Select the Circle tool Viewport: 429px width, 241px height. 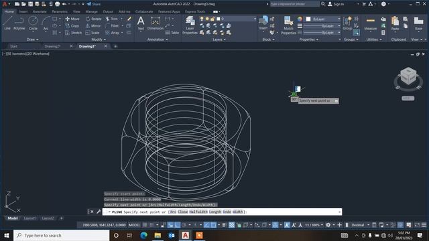pyautogui.click(x=33, y=23)
